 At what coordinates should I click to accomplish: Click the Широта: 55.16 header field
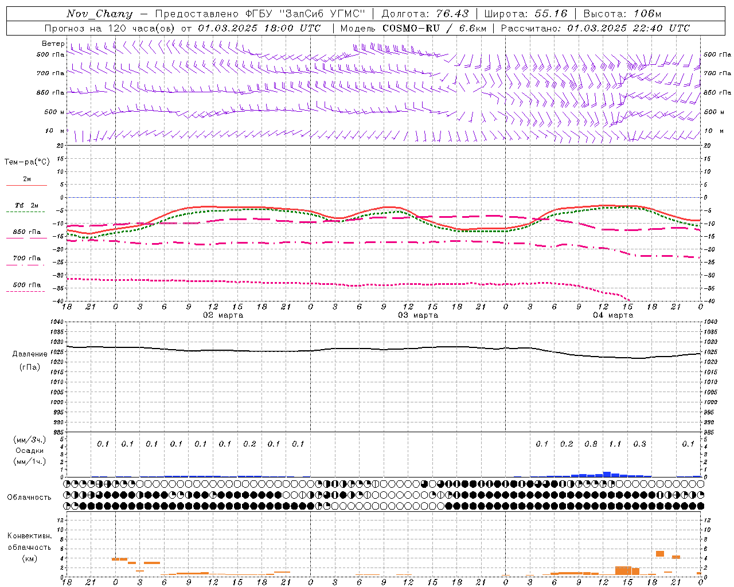coord(526,14)
